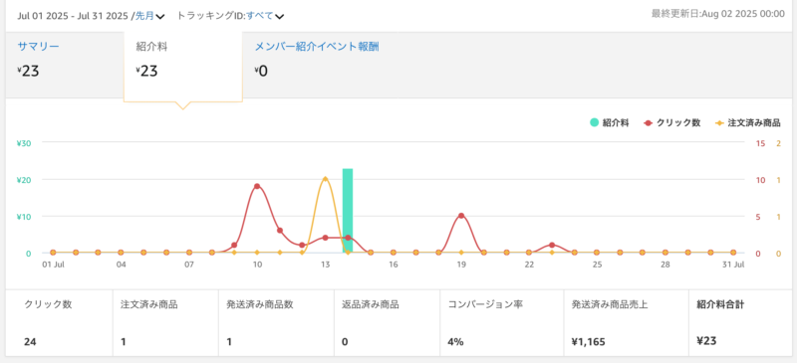Click the 発送済み商品売上 summary cell
The image size is (797, 363).
point(627,323)
